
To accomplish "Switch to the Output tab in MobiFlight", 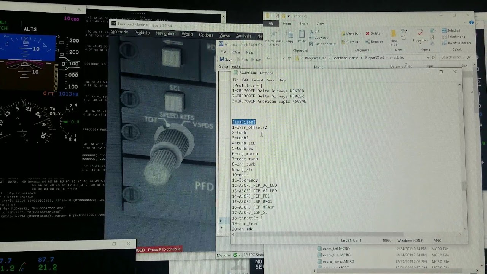I will [223, 67].
